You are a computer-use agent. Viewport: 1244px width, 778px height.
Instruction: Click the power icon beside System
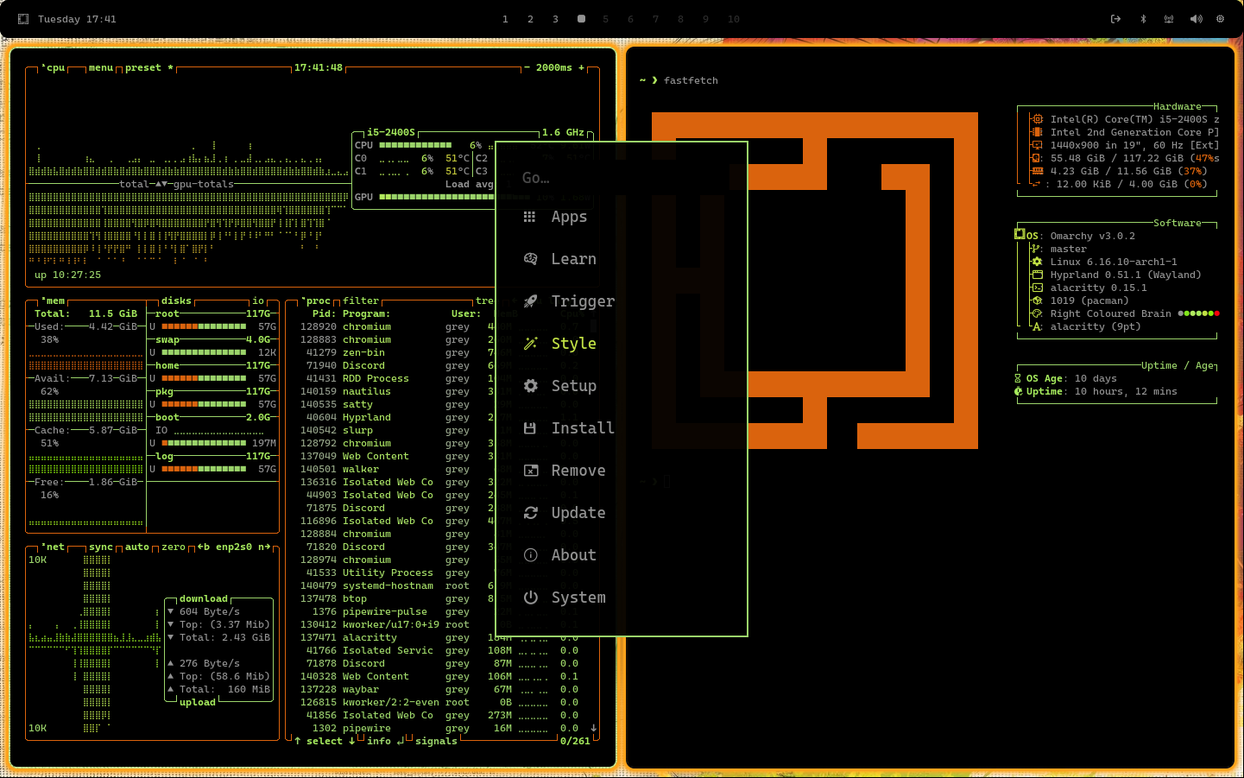(x=530, y=598)
